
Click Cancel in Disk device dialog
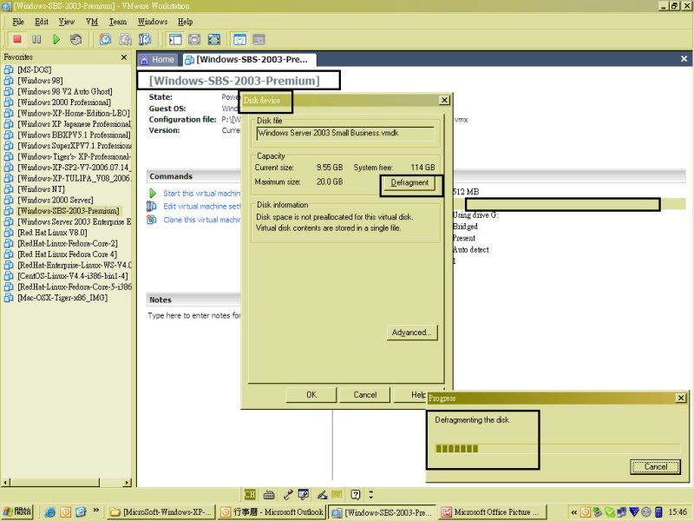pos(364,394)
